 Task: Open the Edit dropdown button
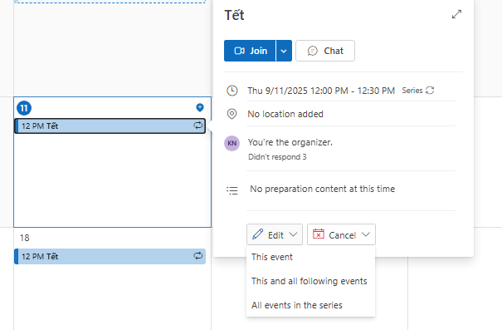tap(275, 234)
